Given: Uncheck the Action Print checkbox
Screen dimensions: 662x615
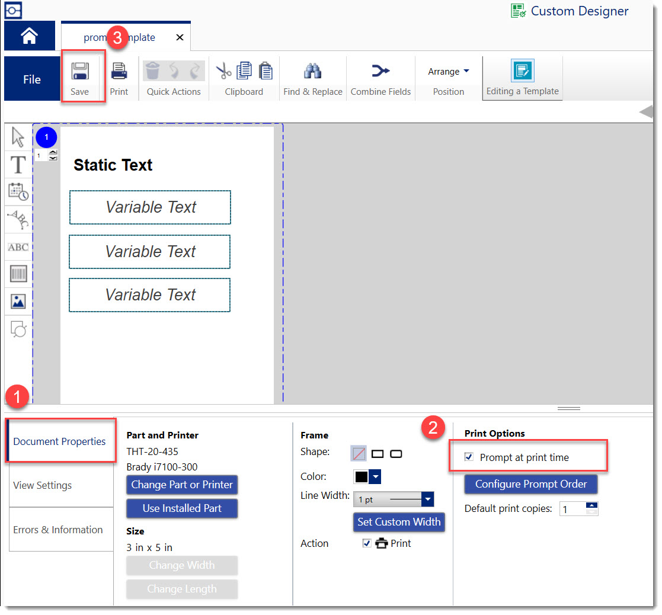Looking at the screenshot, I should pos(366,543).
